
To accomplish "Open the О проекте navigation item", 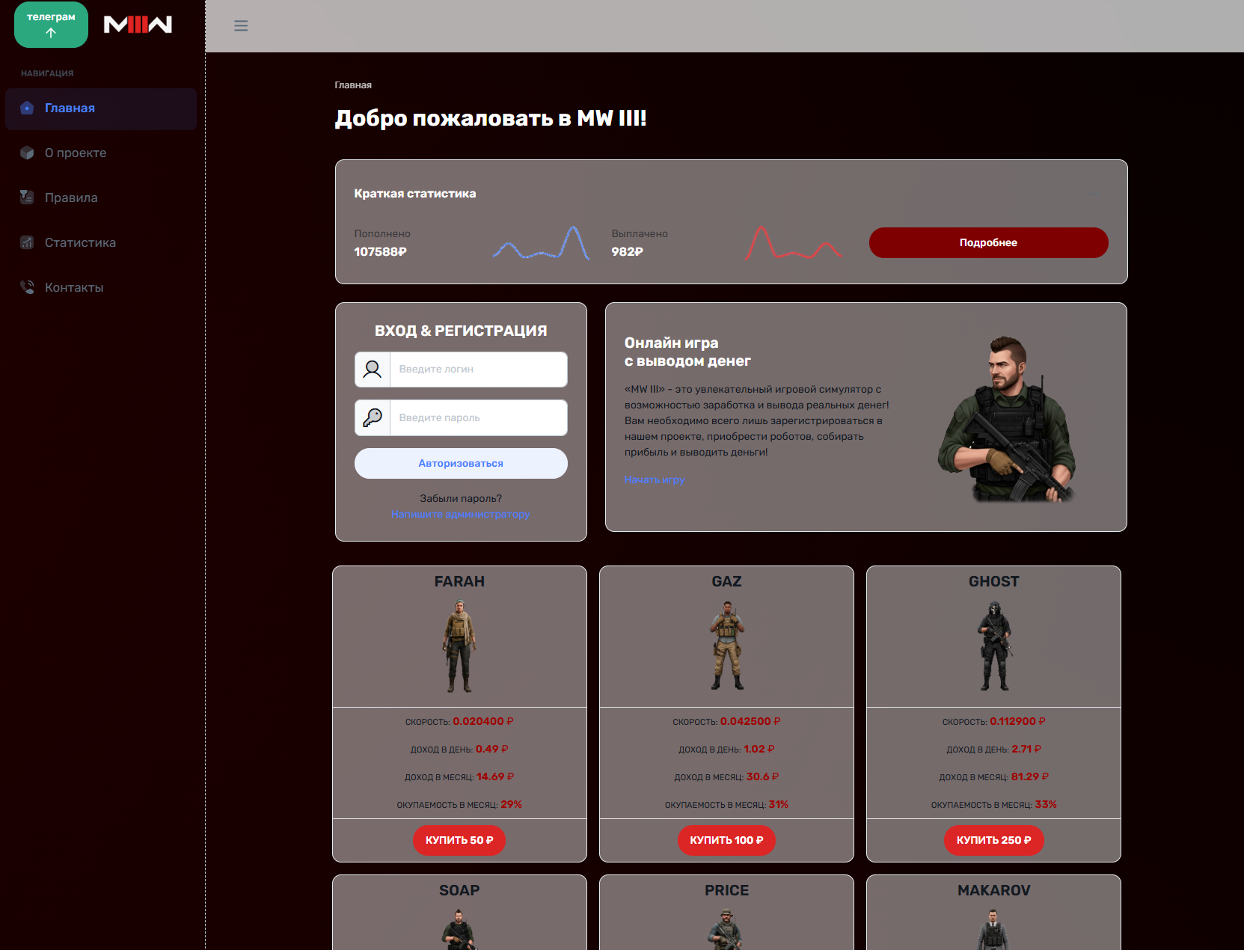I will [101, 153].
